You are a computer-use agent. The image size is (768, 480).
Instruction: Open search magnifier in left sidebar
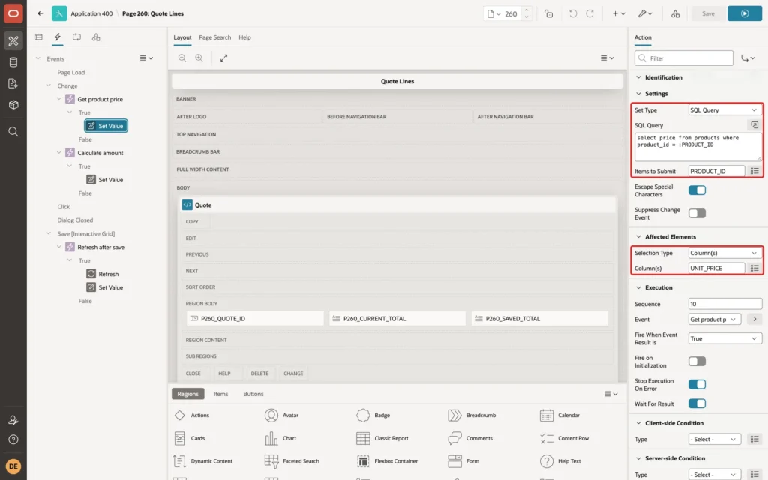click(x=13, y=132)
